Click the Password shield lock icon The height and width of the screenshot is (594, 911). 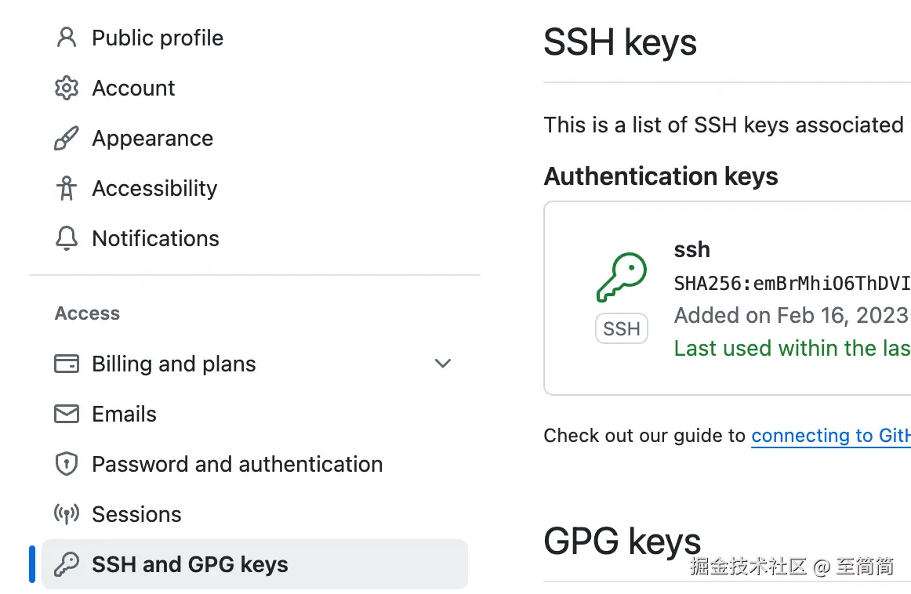[x=67, y=464]
